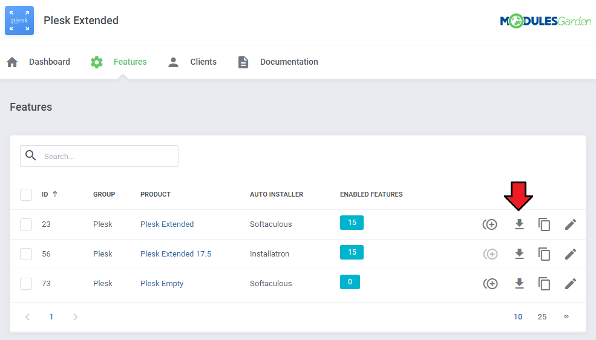Image resolution: width=596 pixels, height=340 pixels.
Task: Click the ID column header label
Action: (45, 194)
